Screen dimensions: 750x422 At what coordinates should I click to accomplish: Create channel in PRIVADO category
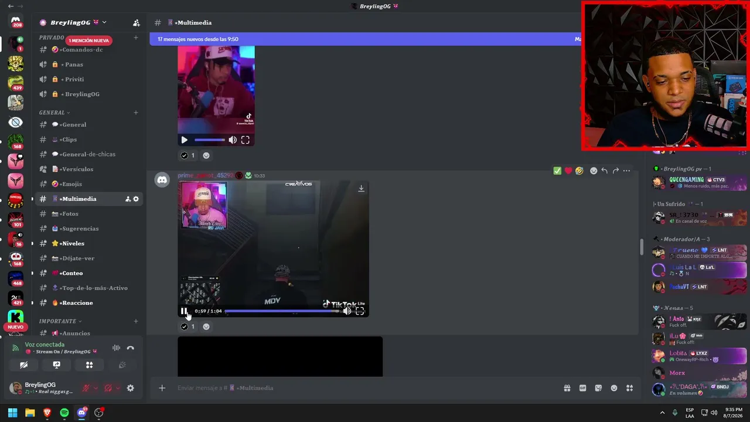click(x=136, y=38)
